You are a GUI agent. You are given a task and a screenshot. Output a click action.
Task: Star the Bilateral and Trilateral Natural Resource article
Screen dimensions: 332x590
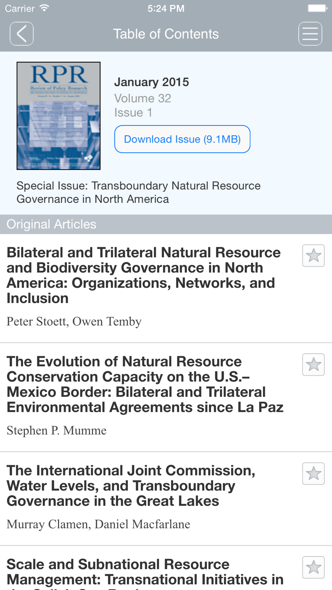pos(313,256)
